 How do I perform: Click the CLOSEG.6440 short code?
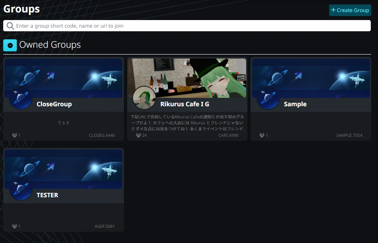[102, 135]
